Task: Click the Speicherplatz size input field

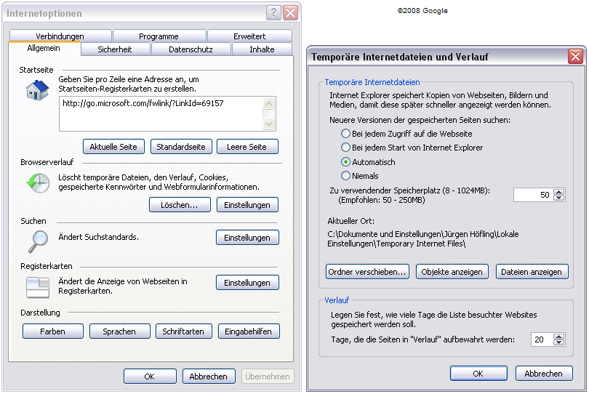Action: pos(533,195)
